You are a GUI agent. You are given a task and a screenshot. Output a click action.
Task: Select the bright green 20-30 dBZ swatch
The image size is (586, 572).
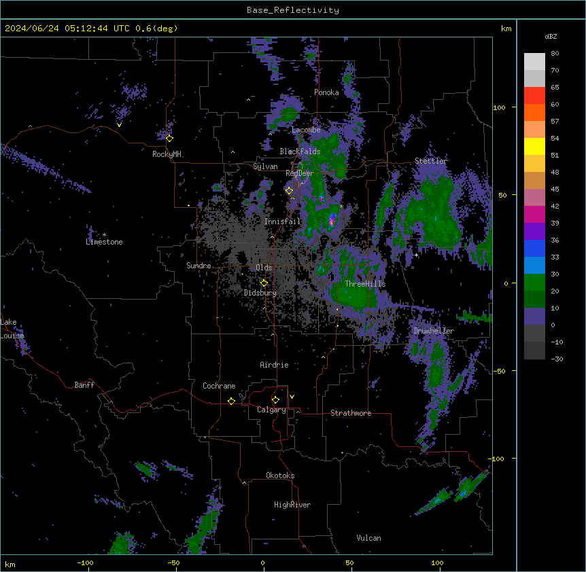[x=534, y=283]
